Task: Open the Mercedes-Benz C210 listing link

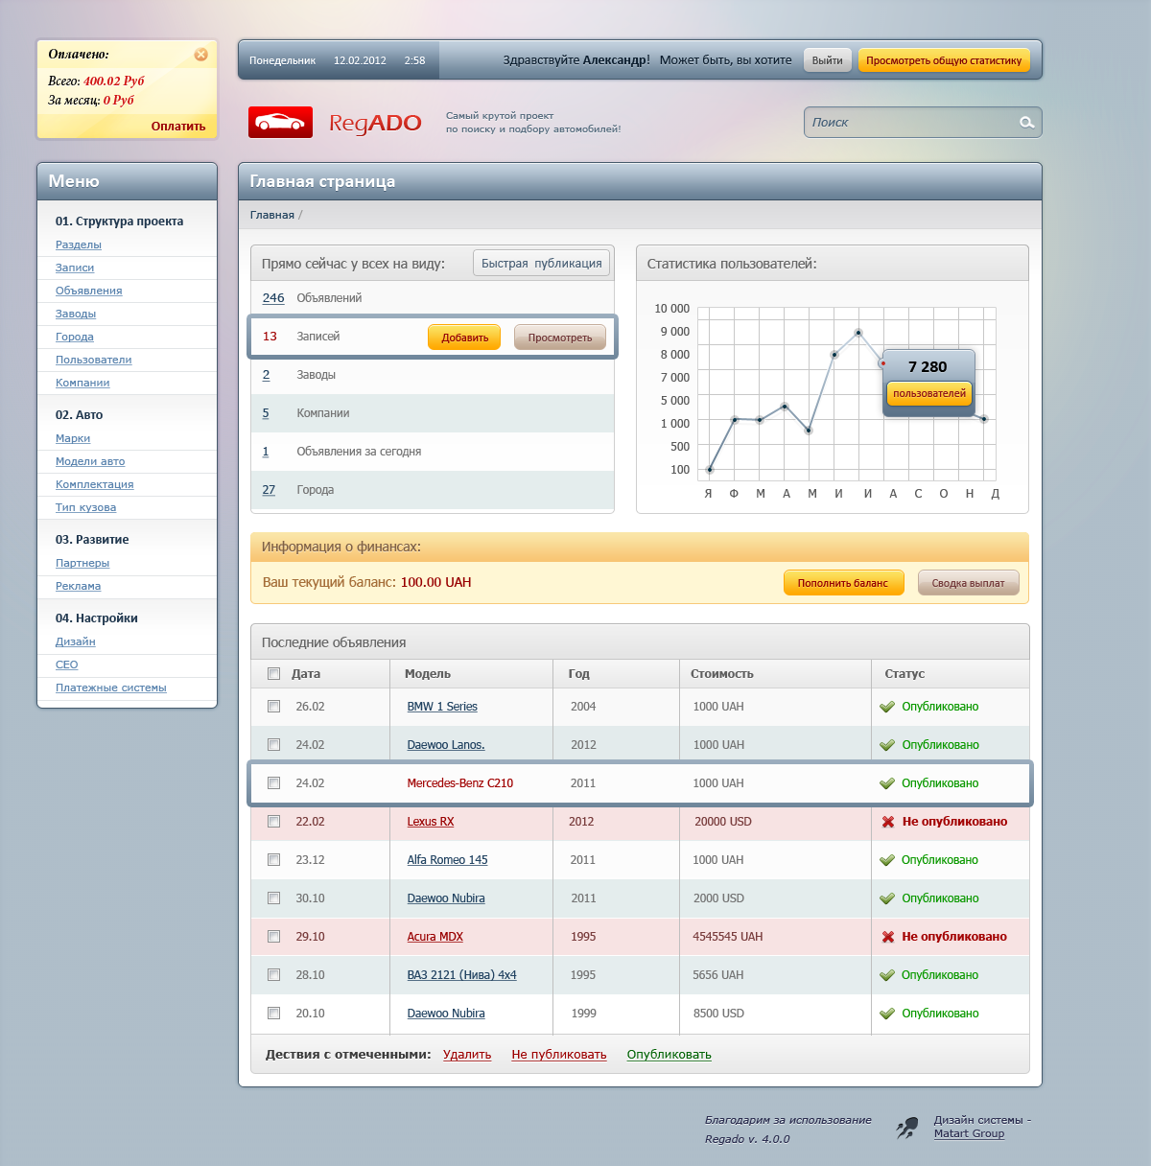Action: (459, 783)
